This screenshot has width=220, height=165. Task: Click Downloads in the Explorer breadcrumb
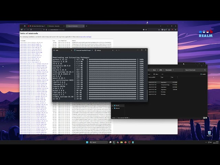(168, 70)
